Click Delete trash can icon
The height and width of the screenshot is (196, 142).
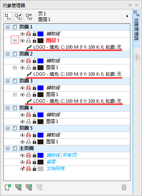click(124, 187)
